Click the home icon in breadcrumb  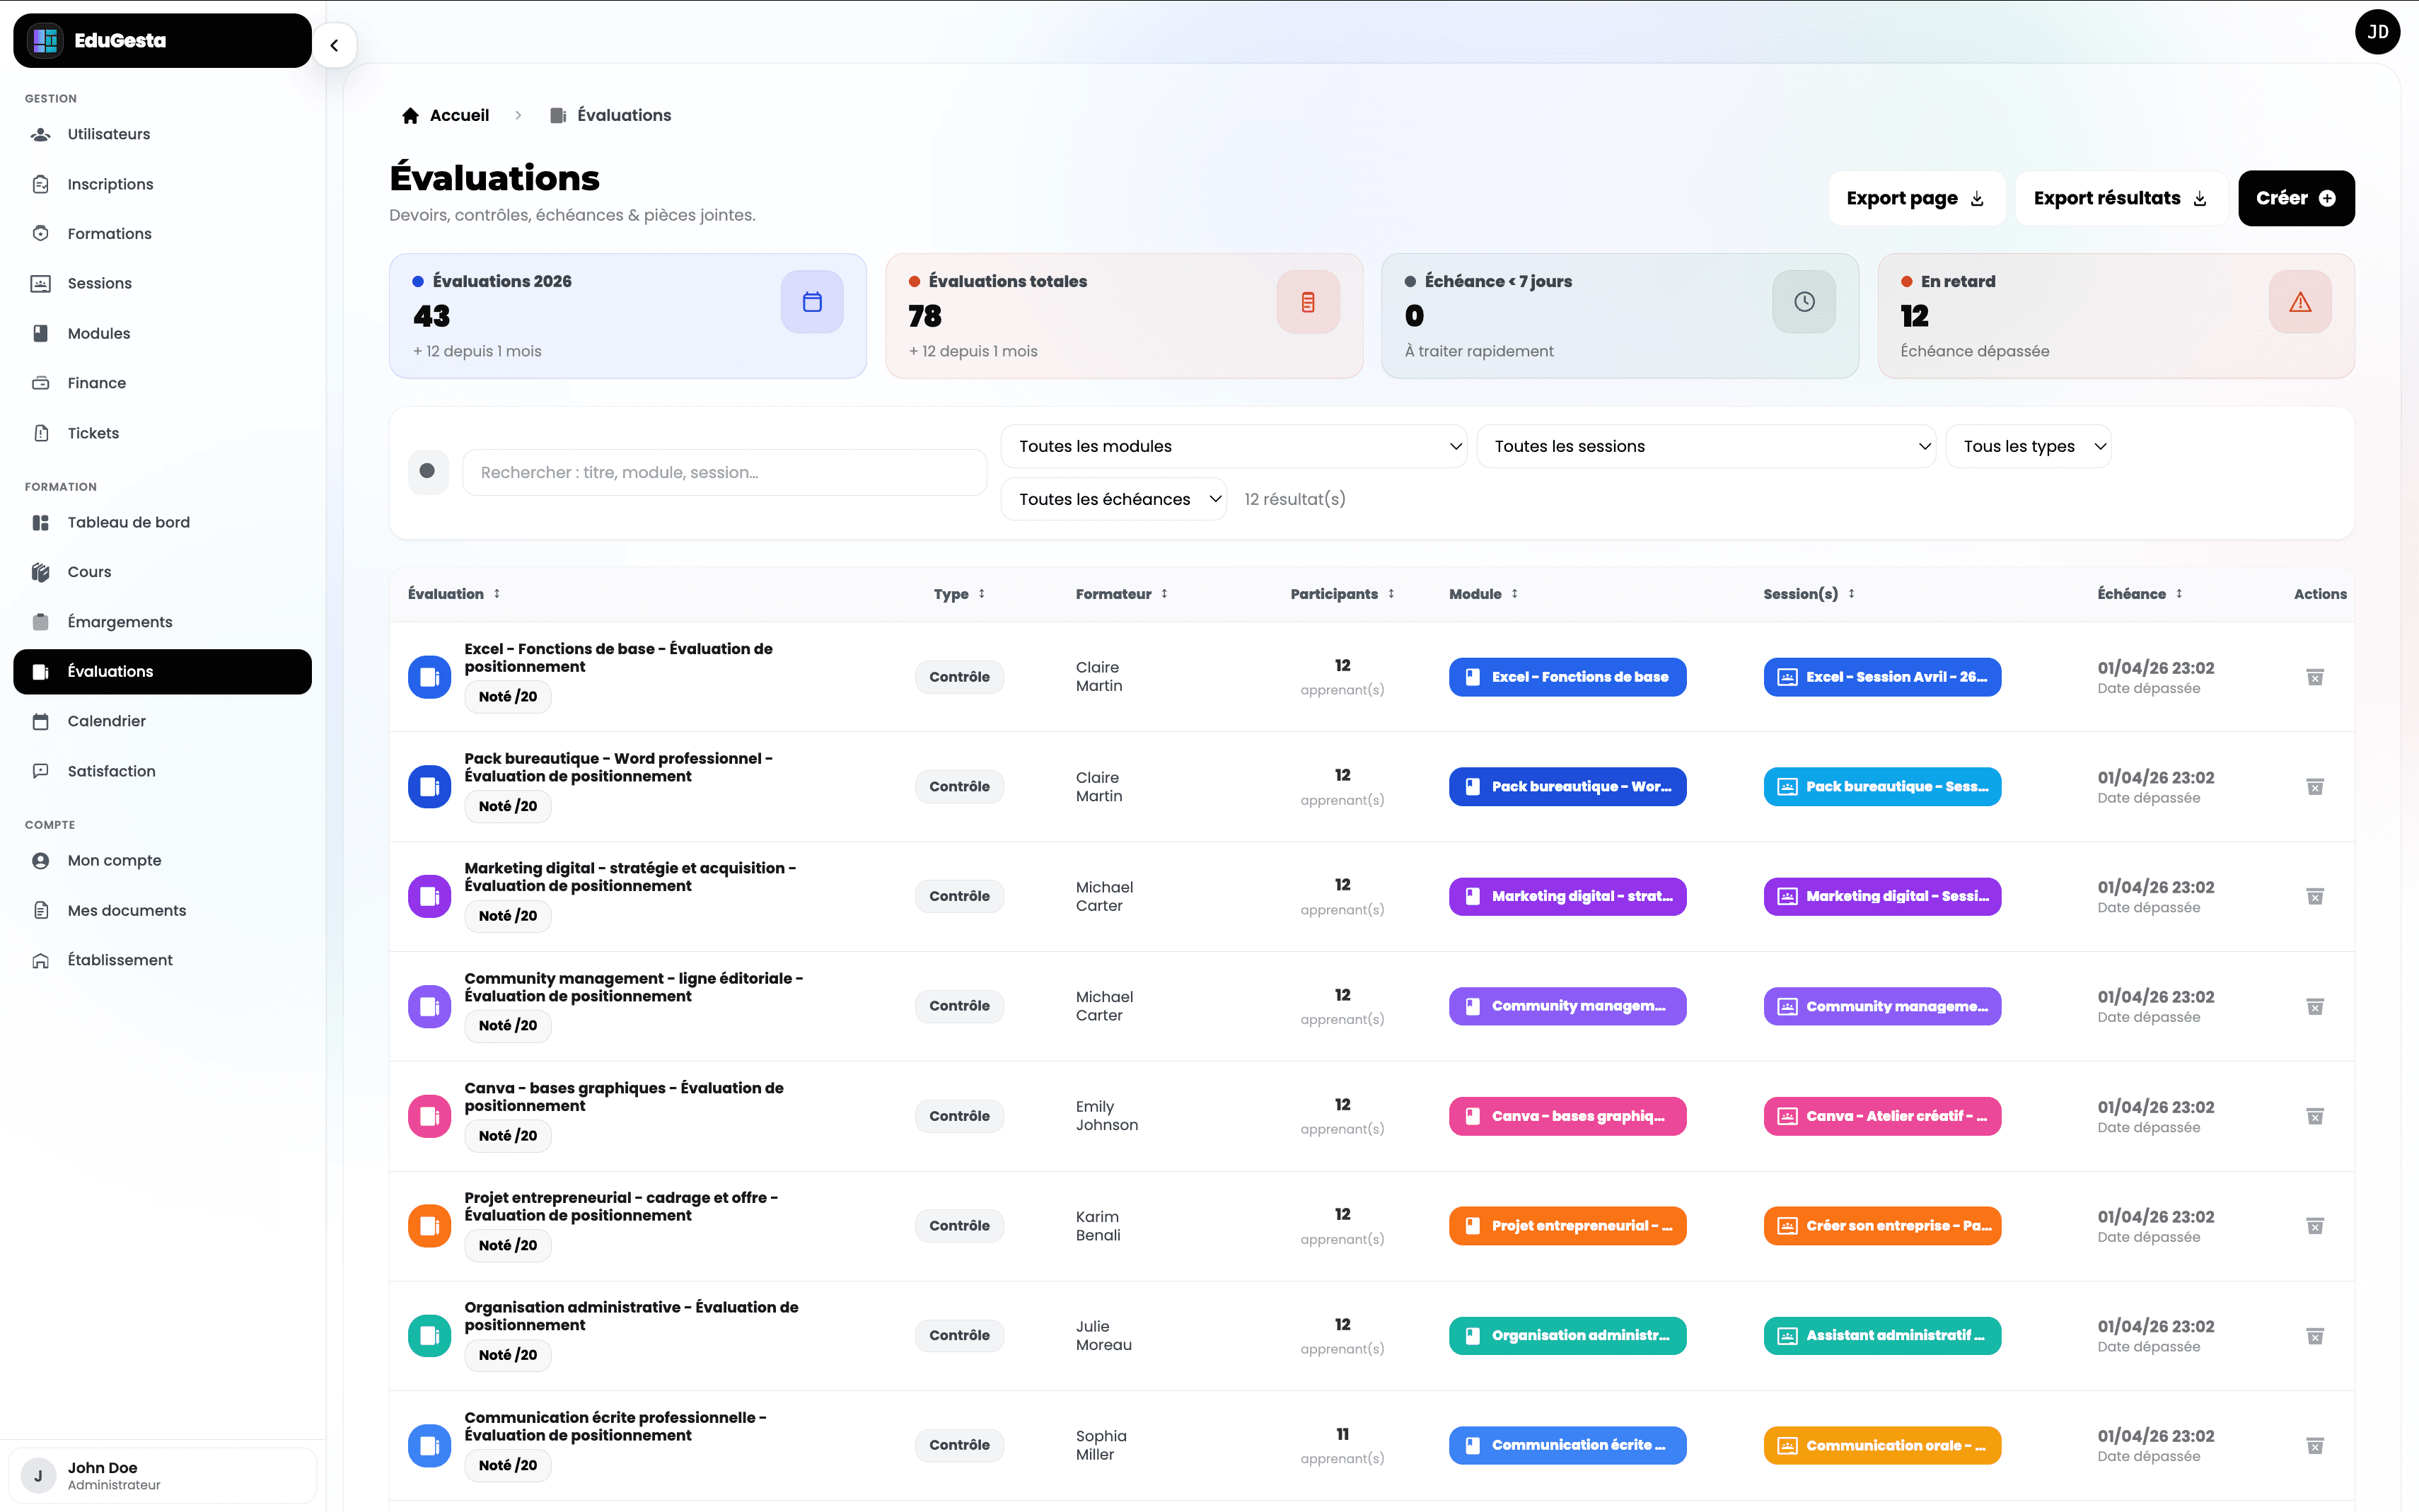coord(410,116)
